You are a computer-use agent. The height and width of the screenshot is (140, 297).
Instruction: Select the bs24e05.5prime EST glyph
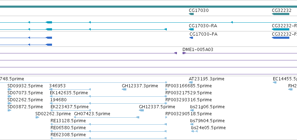click(194, 131)
